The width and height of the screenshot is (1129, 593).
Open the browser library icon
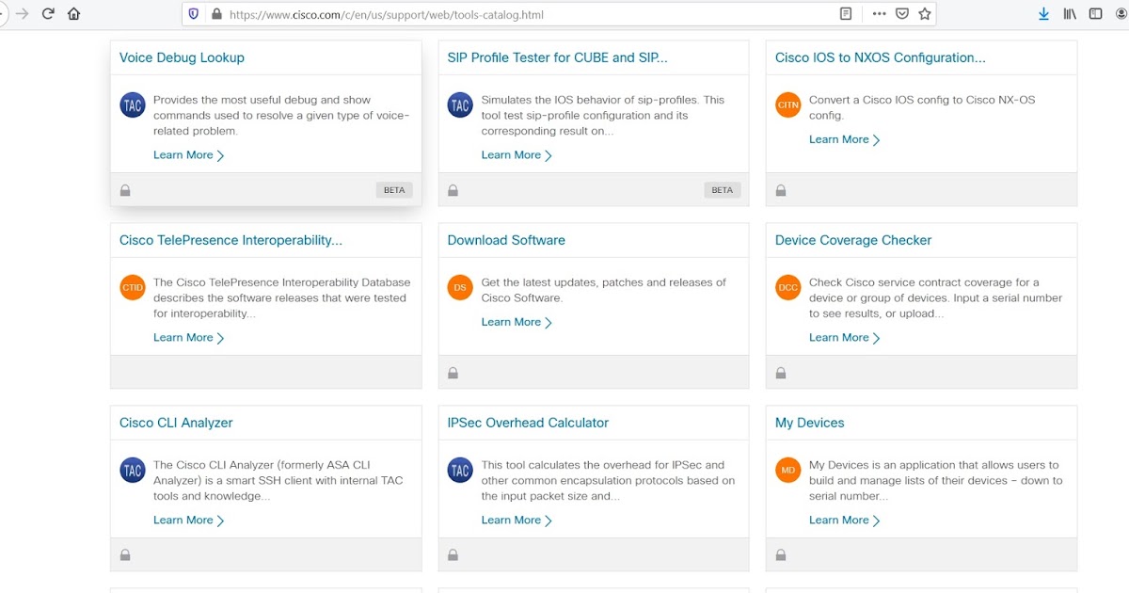click(1070, 14)
